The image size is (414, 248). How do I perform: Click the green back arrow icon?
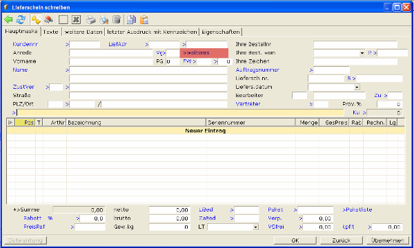point(8,19)
